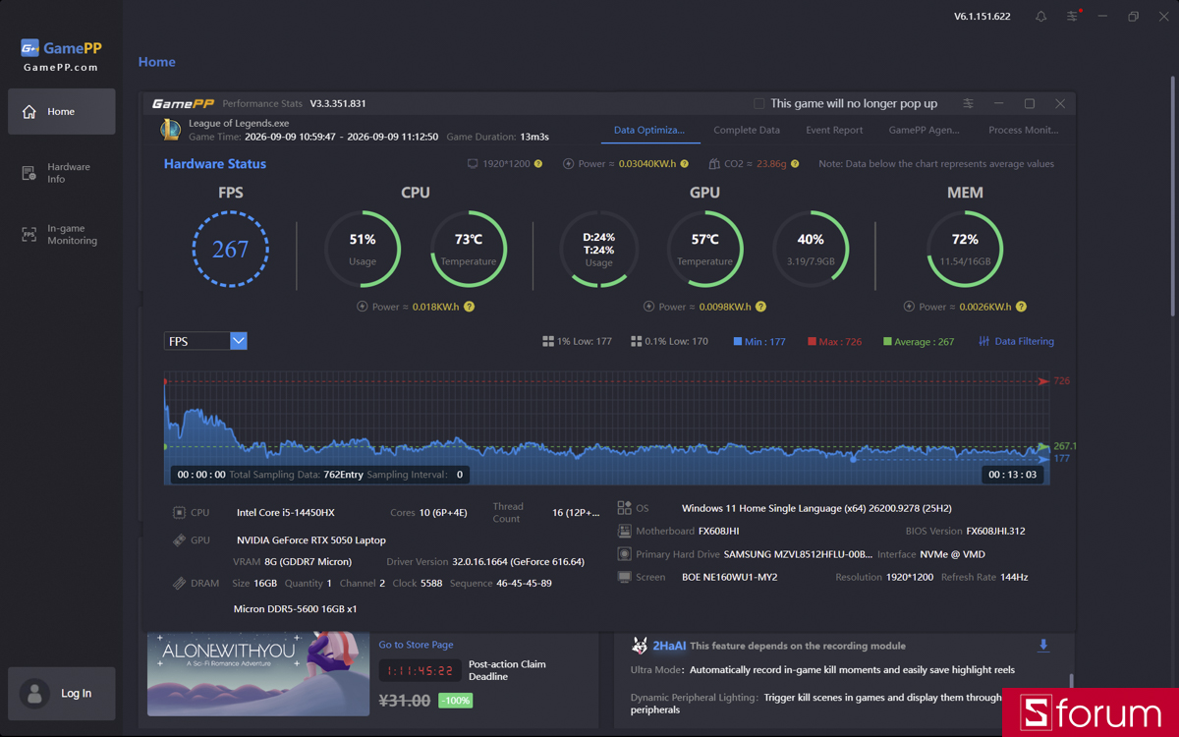Click the Log In button
This screenshot has height=737, width=1179.
pos(61,693)
